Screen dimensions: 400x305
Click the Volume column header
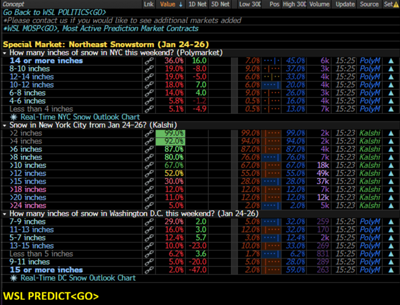[319, 4]
